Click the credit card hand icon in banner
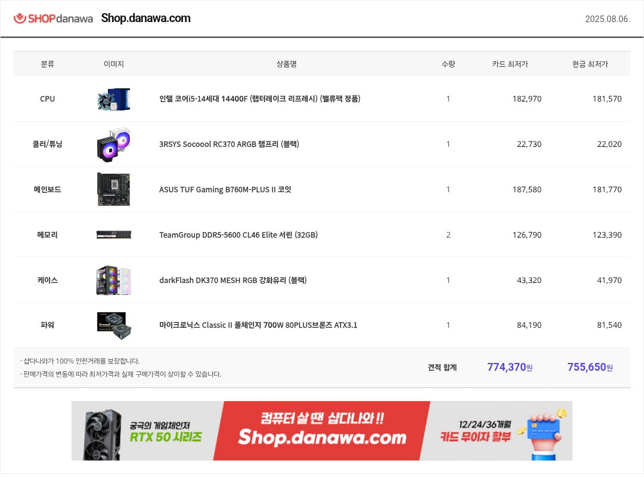The image size is (644, 477). tap(542, 434)
